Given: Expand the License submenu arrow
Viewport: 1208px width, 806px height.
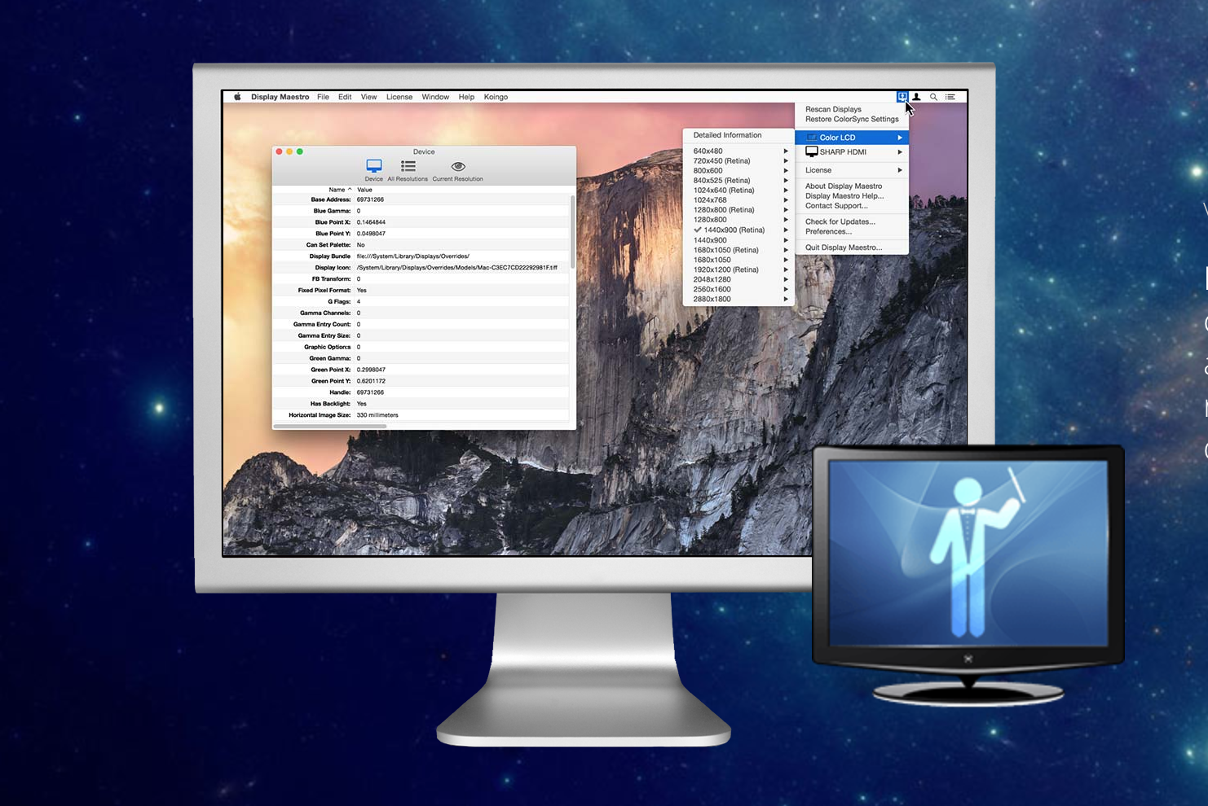Looking at the screenshot, I should pos(899,170).
